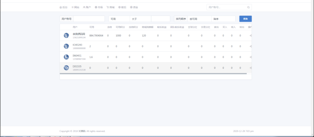
Task: Click the 转出 column header
Action: point(242,27)
